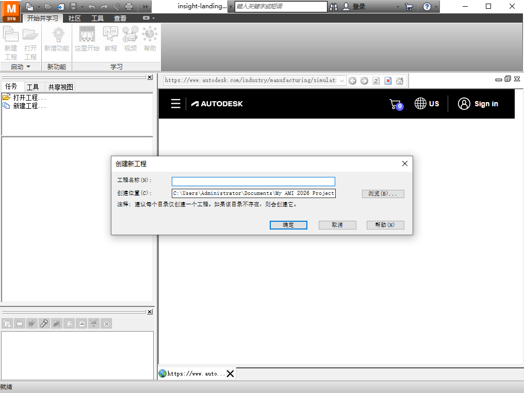Image resolution: width=524 pixels, height=393 pixels.
Task: Click the 浏览(B)... button
Action: (383, 193)
